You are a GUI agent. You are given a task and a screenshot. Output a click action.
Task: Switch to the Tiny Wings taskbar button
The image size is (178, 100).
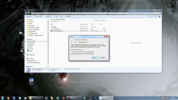pyautogui.click(x=36, y=98)
